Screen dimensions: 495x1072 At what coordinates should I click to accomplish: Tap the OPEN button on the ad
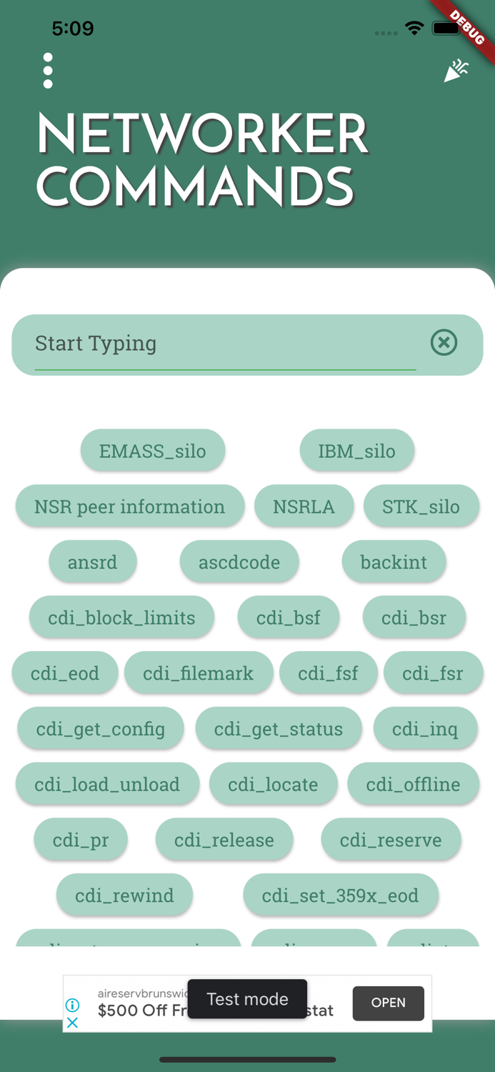pos(388,1003)
